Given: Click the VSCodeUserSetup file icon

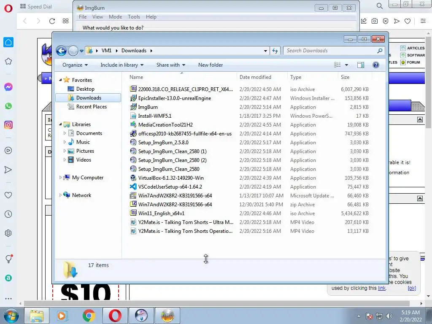Looking at the screenshot, I should (x=133, y=186).
